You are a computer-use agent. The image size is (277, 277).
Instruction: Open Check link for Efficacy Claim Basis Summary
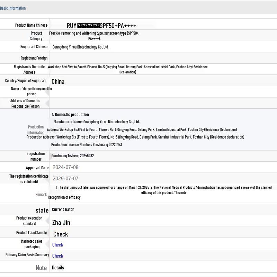tap(57, 256)
